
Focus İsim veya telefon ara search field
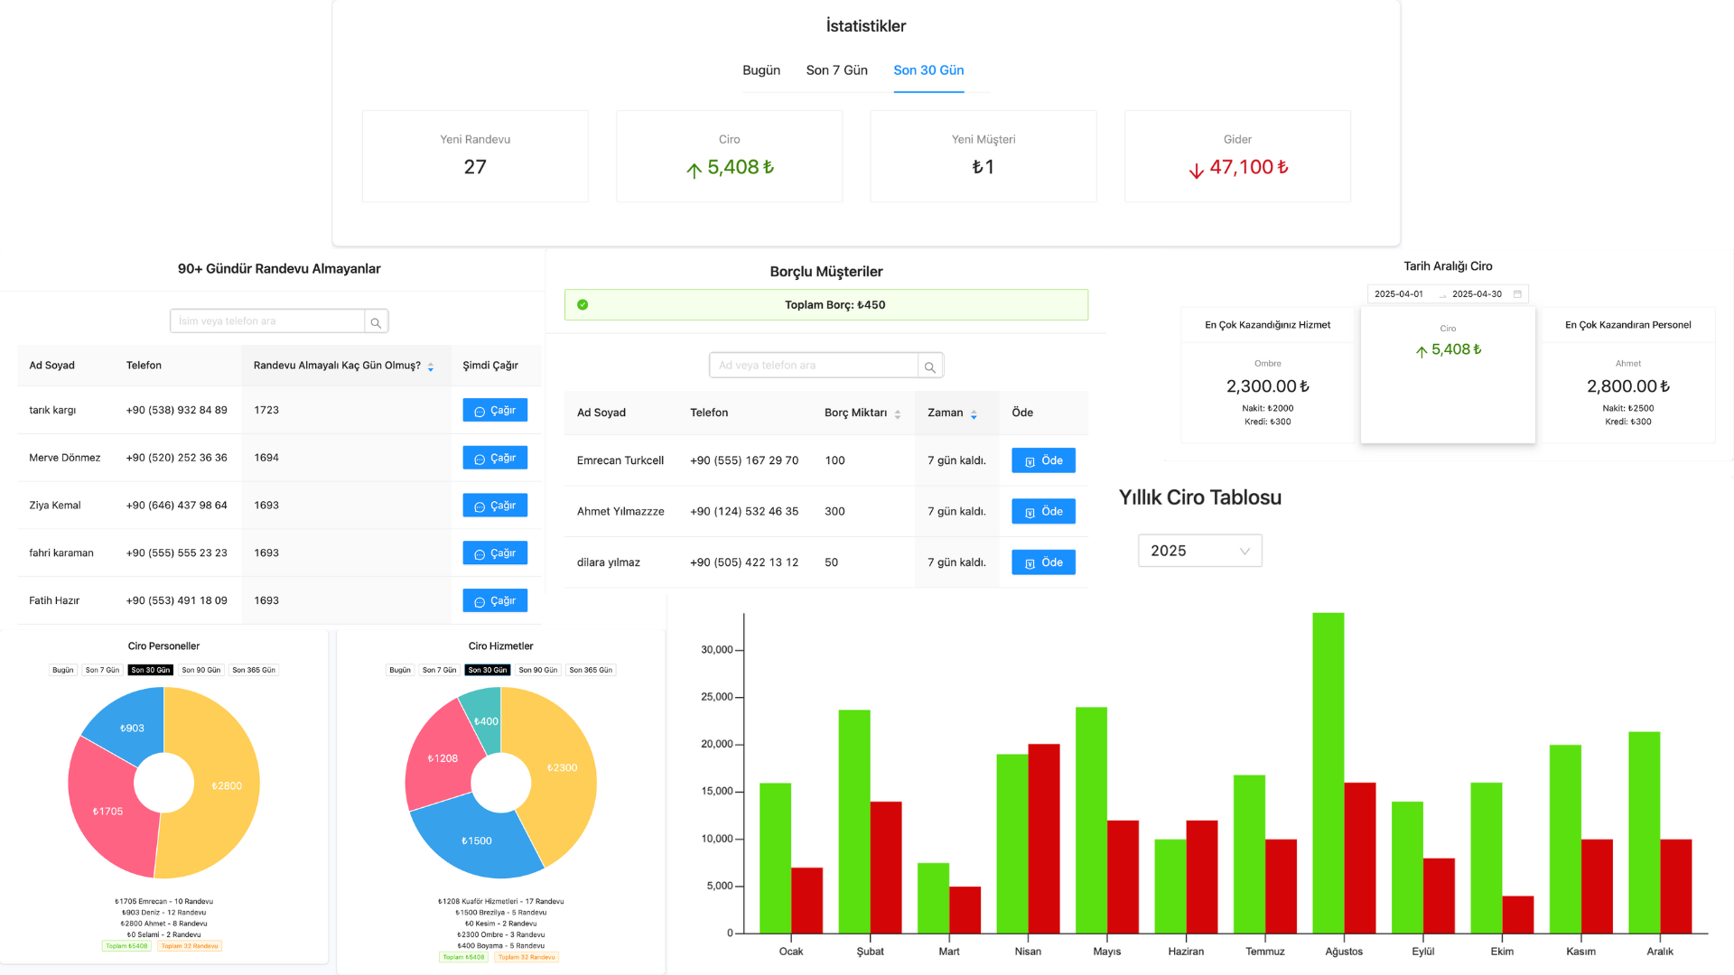(267, 321)
